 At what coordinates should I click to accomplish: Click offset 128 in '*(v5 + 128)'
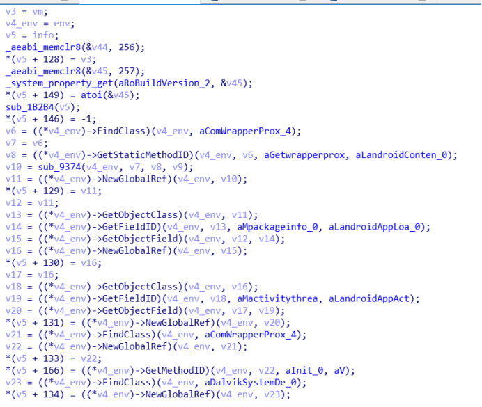(51, 59)
